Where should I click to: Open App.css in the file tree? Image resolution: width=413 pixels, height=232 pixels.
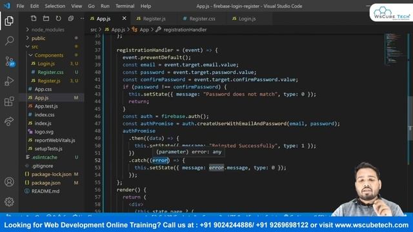[52, 89]
